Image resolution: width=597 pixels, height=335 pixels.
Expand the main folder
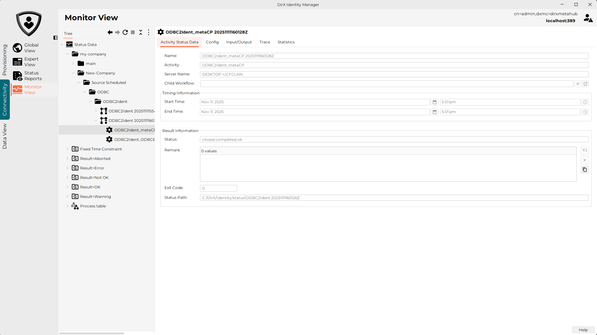tap(73, 64)
